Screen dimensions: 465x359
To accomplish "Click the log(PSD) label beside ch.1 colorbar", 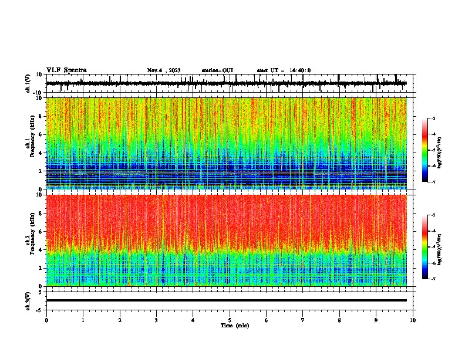I will pyautogui.click(x=440, y=153).
